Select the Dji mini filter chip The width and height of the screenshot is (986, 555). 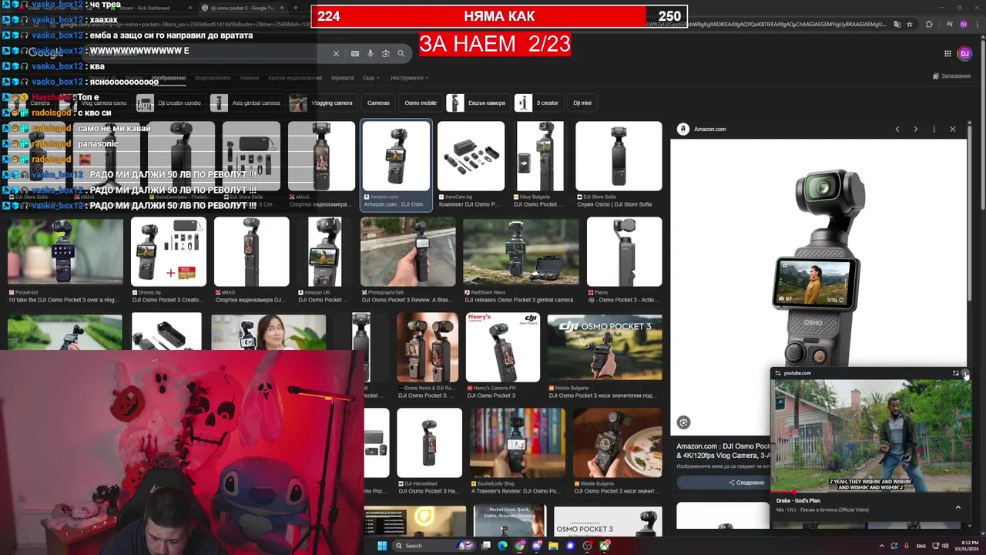click(x=582, y=103)
